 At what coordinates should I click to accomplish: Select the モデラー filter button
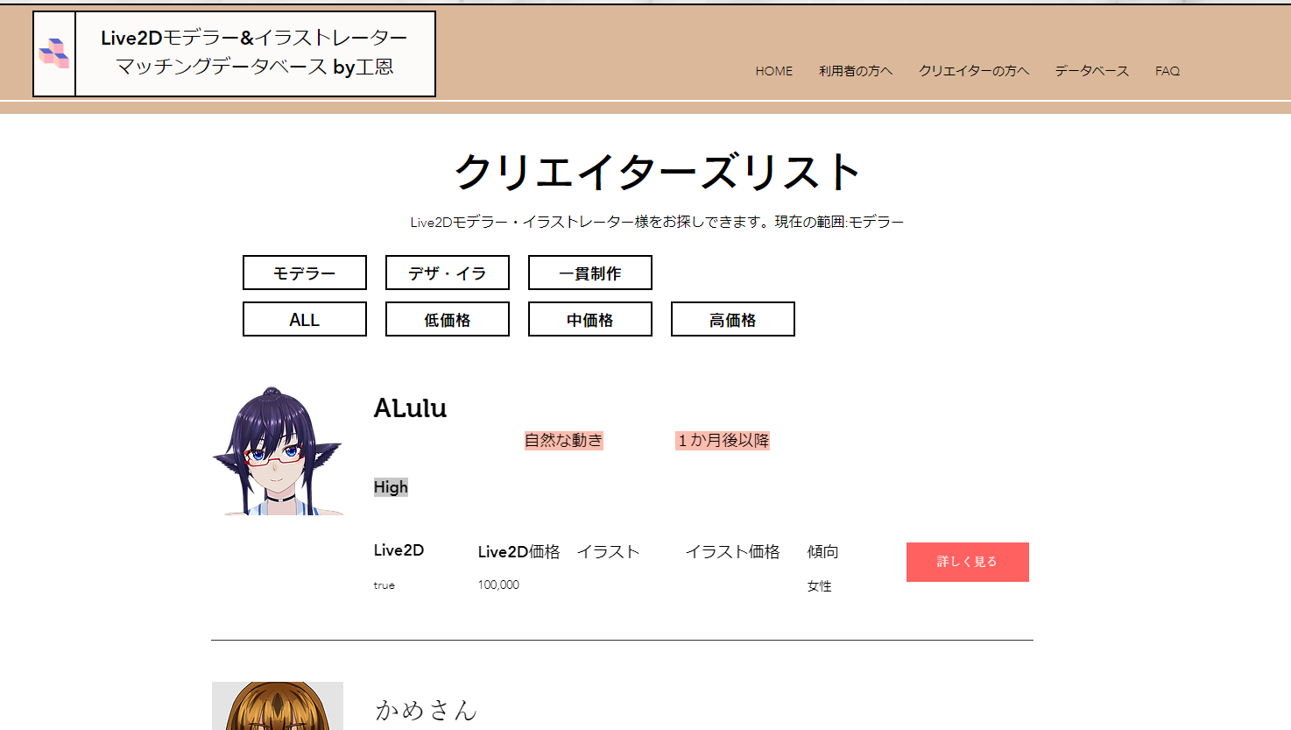click(x=304, y=273)
